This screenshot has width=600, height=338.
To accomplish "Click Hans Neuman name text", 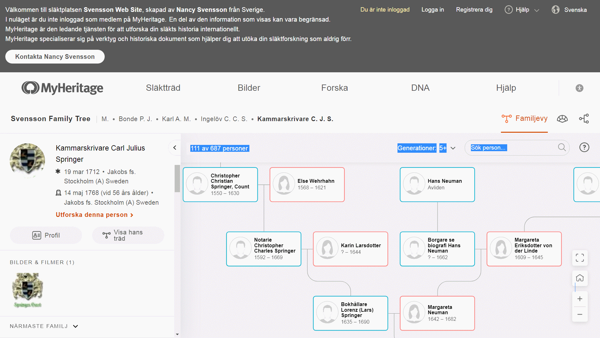I will [445, 181].
